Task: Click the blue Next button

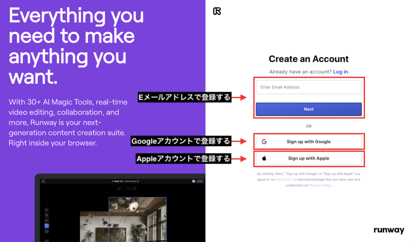Action: pyautogui.click(x=309, y=109)
